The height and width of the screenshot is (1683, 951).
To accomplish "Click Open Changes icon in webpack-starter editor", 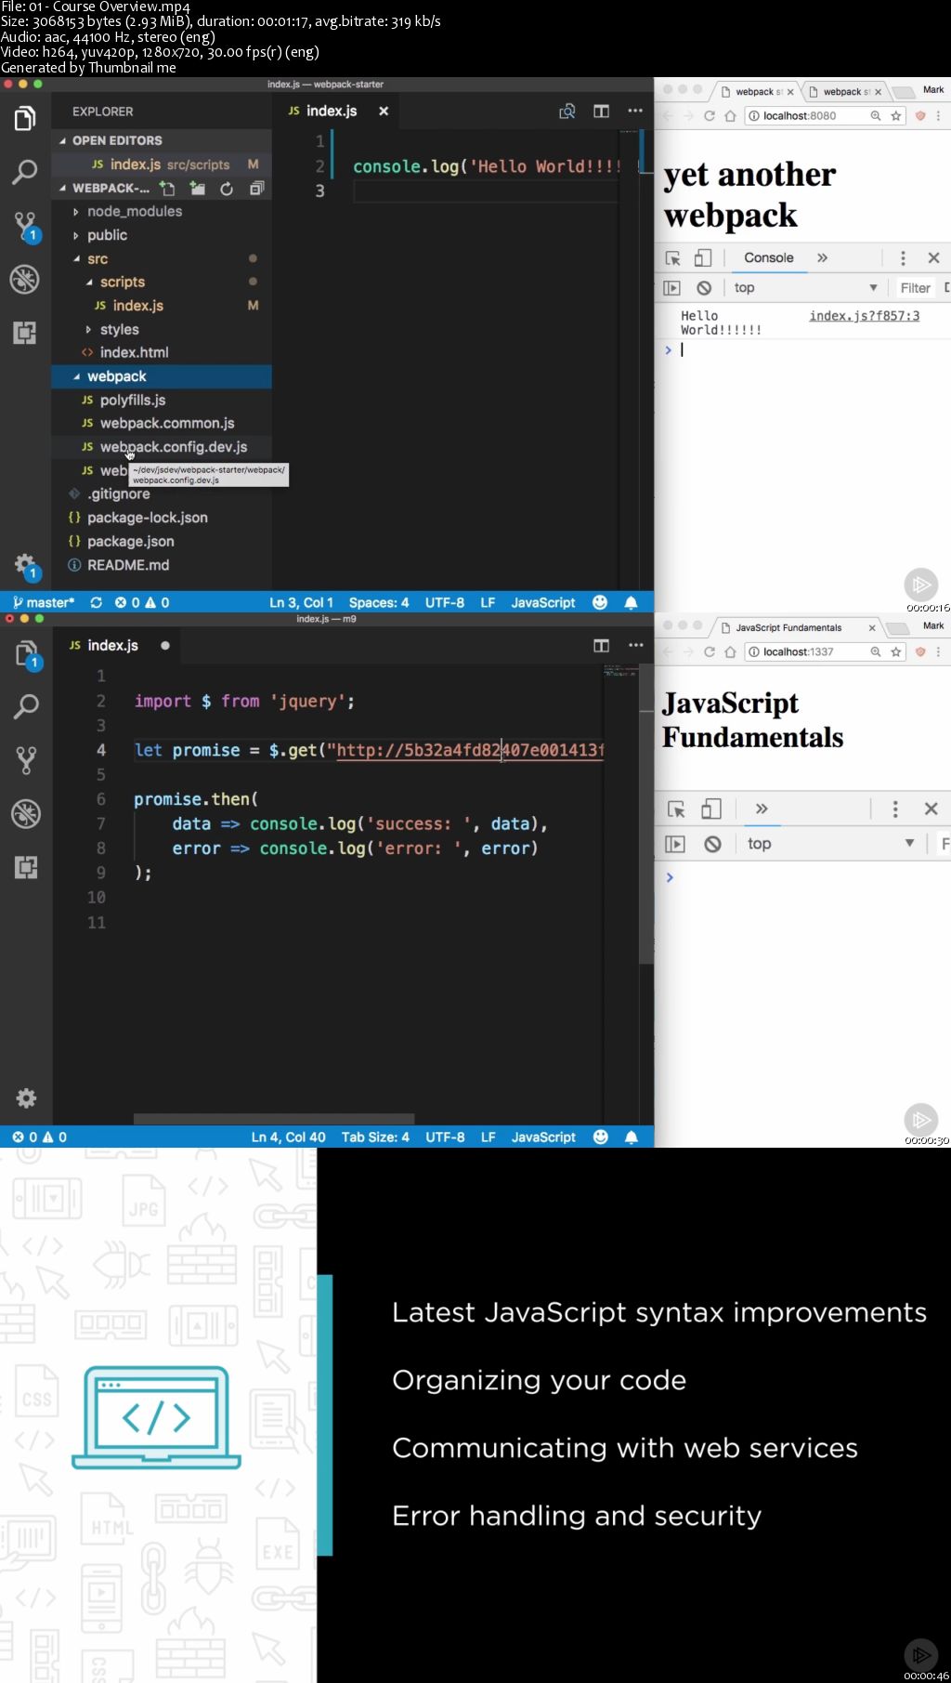I will tap(567, 112).
